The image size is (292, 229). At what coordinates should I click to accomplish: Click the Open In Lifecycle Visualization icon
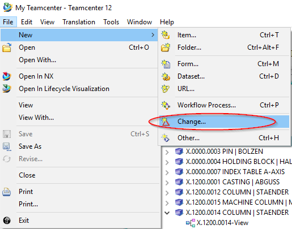7,89
